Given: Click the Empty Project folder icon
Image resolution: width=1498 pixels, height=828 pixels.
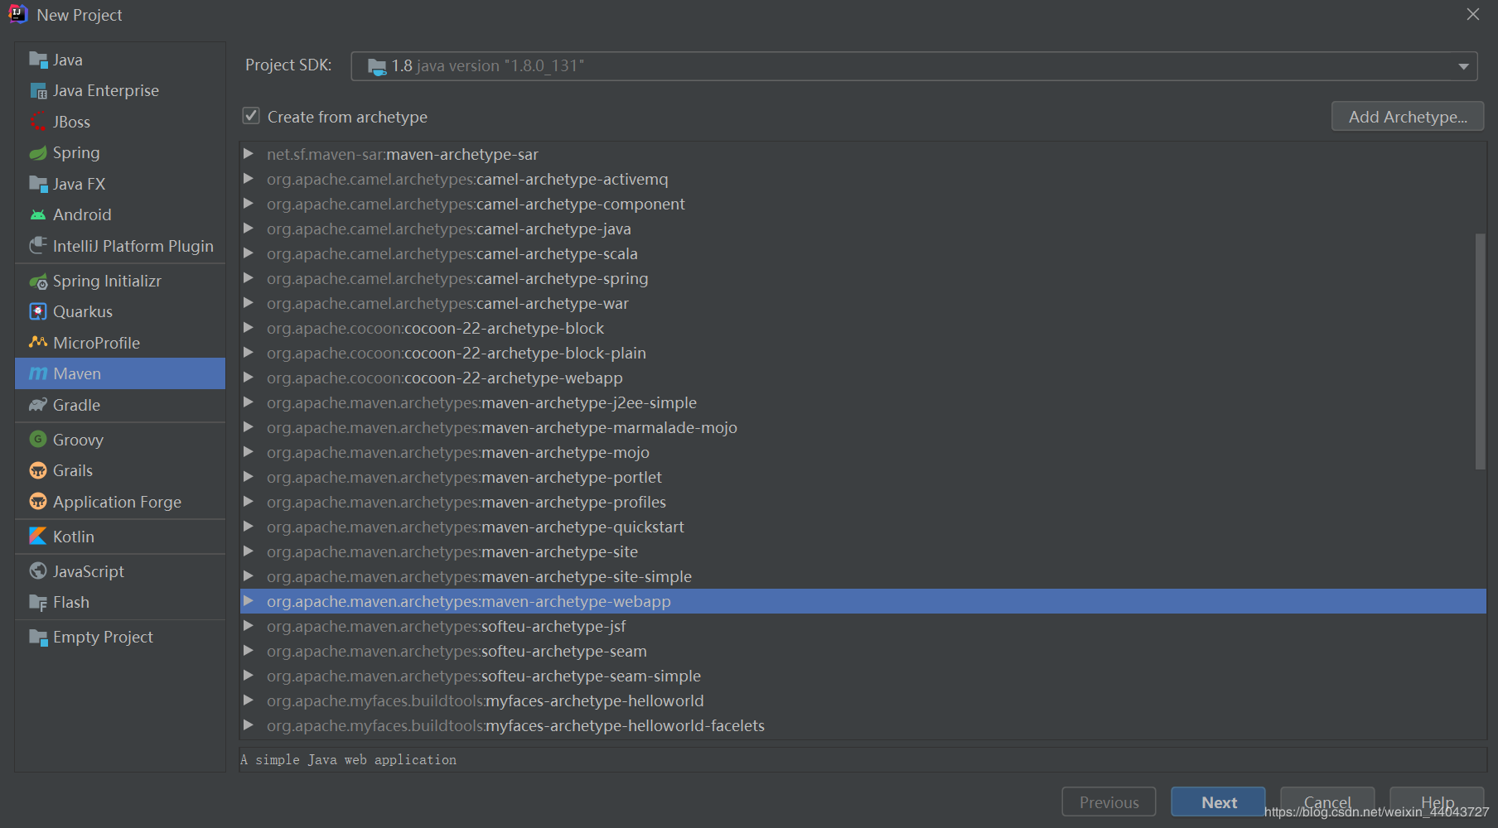Looking at the screenshot, I should point(38,638).
